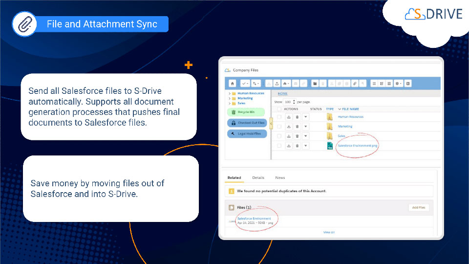Click the Add Files button
The image size is (469, 264).
(x=419, y=207)
